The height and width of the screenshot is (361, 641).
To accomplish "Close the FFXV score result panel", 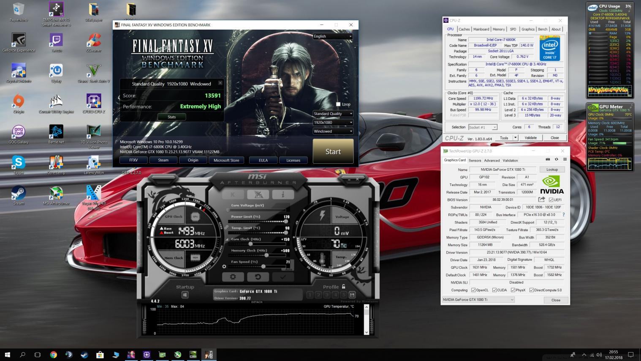I will pos(220,83).
